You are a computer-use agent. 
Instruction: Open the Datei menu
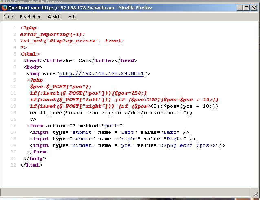click(x=9, y=17)
